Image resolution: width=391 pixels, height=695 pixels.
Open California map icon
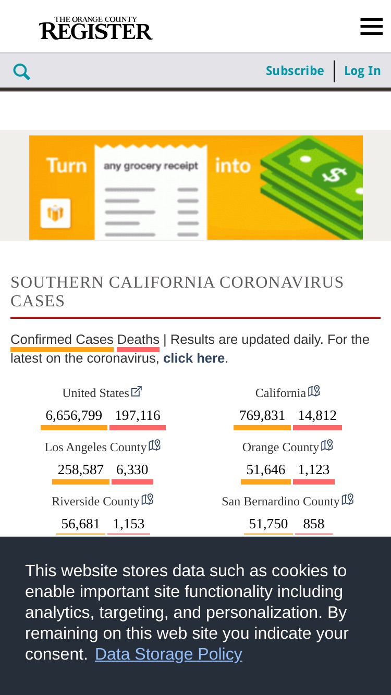point(314,391)
